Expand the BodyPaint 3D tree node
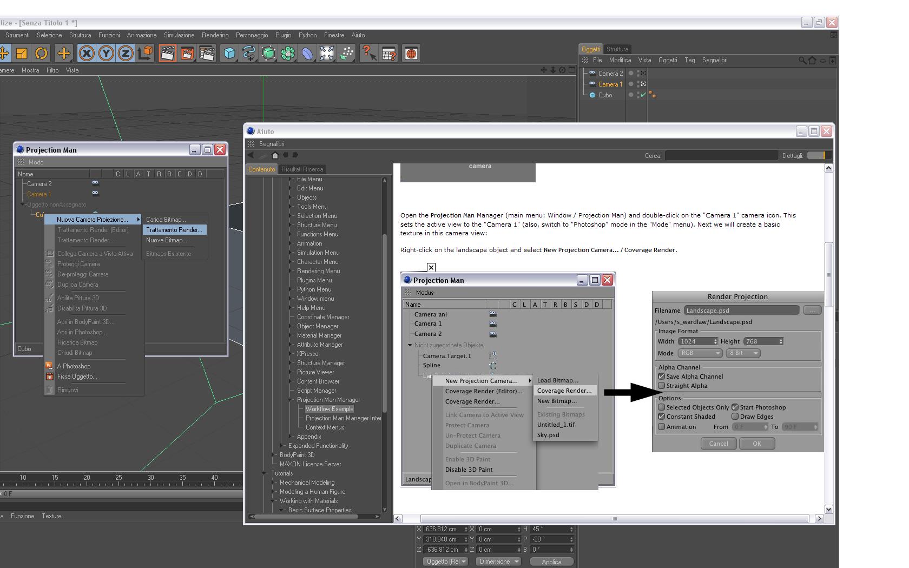Screen dimensions: 909x568 pyautogui.click(x=273, y=455)
